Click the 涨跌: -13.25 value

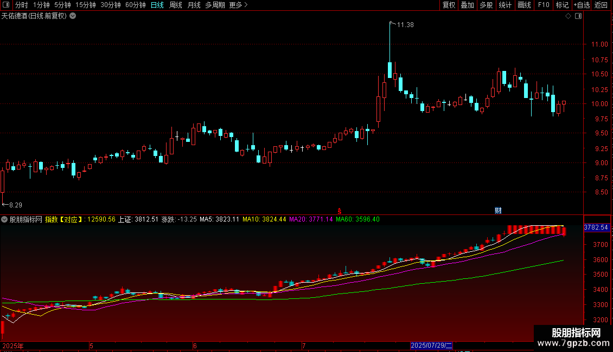tap(179, 219)
